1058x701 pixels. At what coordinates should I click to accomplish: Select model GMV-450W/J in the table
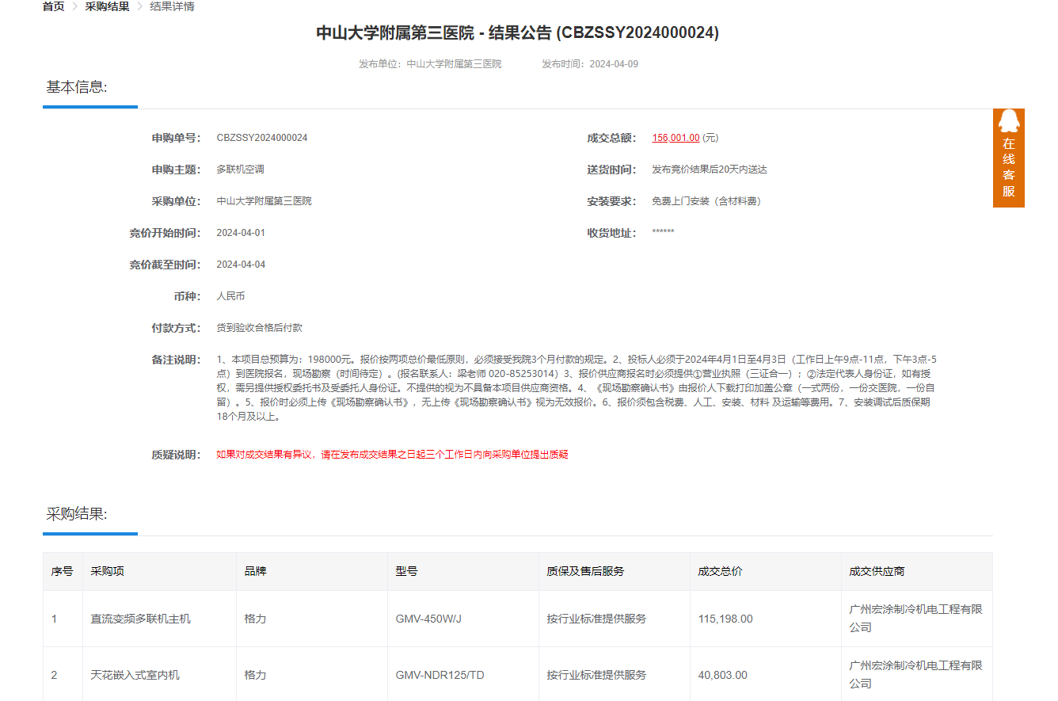[x=427, y=619]
